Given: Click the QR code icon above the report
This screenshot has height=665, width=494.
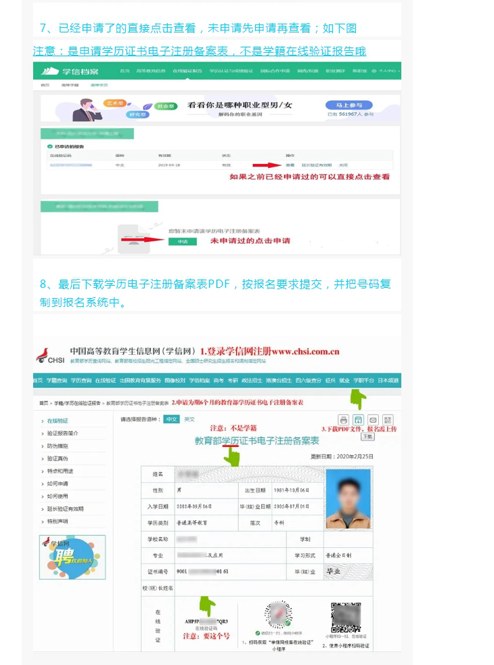Looking at the screenshot, I should [x=388, y=421].
